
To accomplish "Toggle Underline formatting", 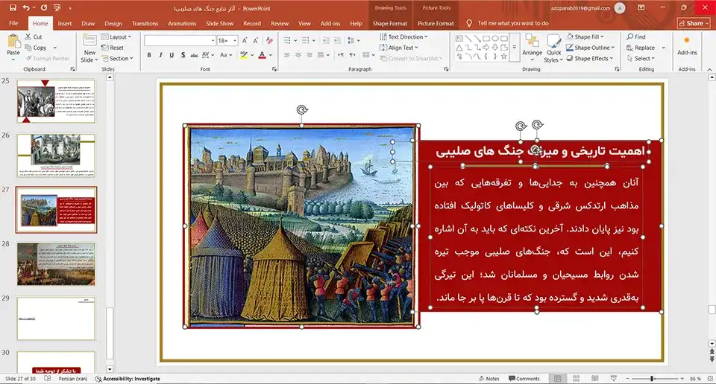I will [172, 55].
